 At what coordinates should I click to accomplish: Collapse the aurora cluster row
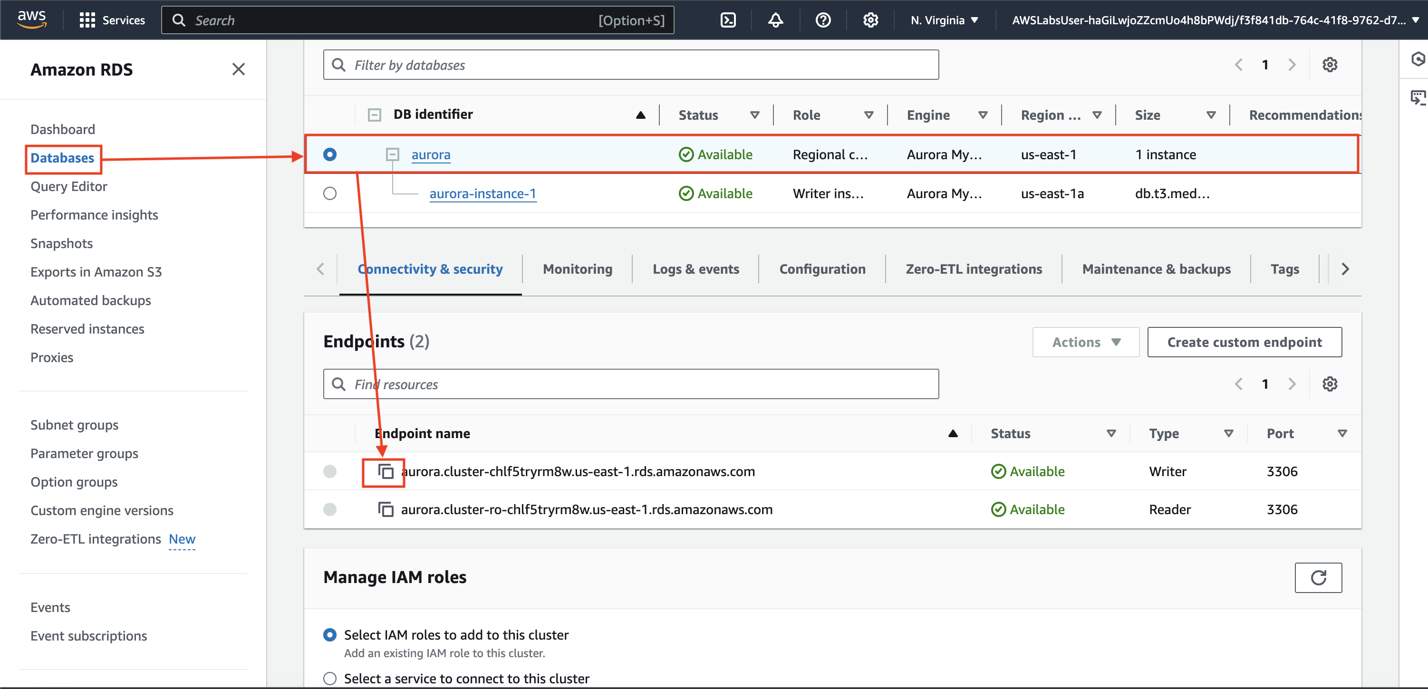point(393,154)
